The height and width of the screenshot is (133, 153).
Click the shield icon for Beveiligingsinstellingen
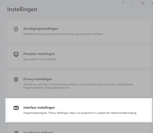(16, 29)
